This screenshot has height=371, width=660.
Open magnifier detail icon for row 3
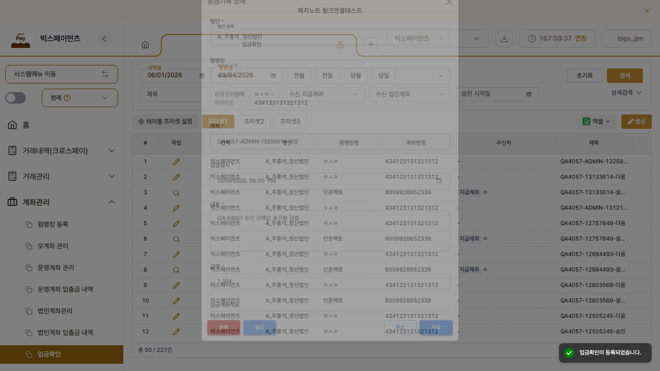pyautogui.click(x=176, y=192)
